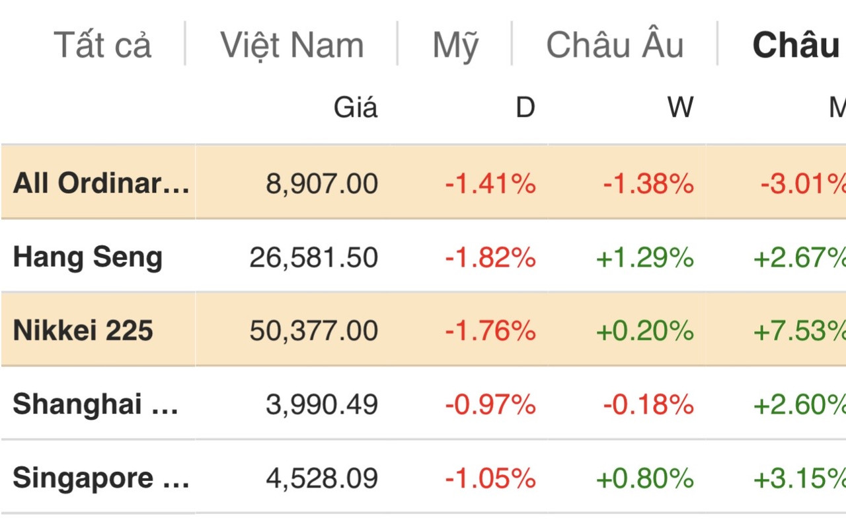Open the Hang Seng index

tap(88, 257)
